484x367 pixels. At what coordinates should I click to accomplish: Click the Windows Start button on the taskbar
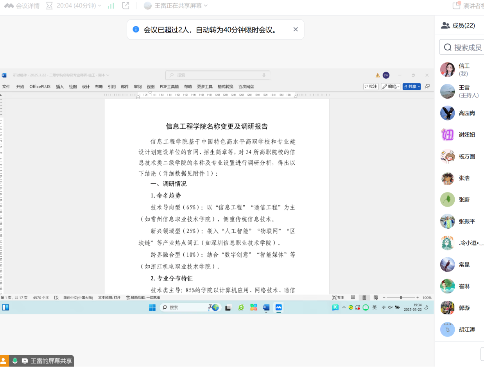click(152, 308)
